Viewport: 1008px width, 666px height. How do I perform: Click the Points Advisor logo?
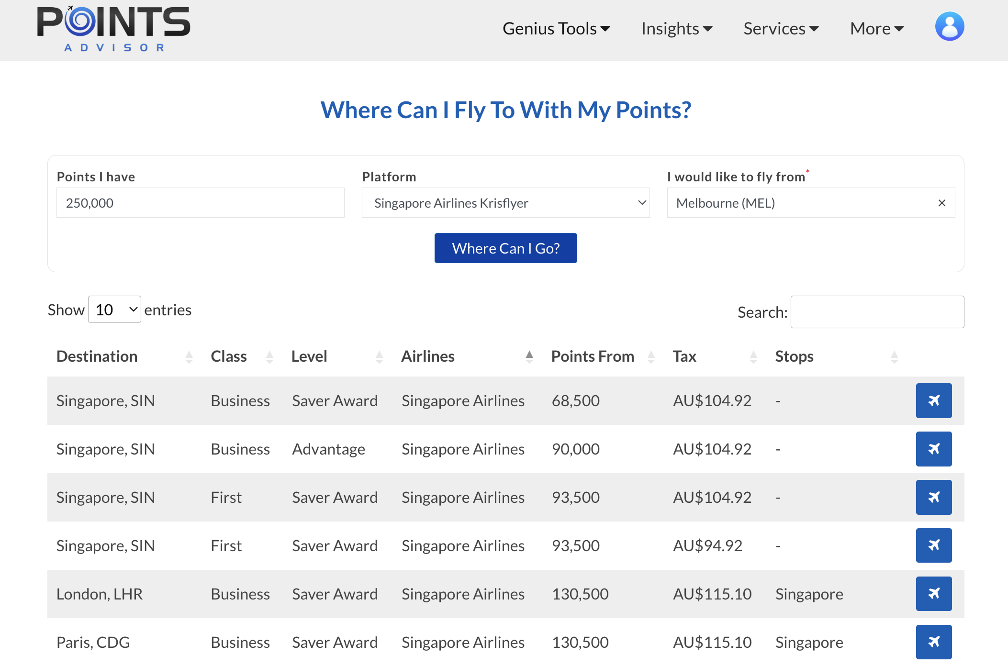[x=114, y=29]
